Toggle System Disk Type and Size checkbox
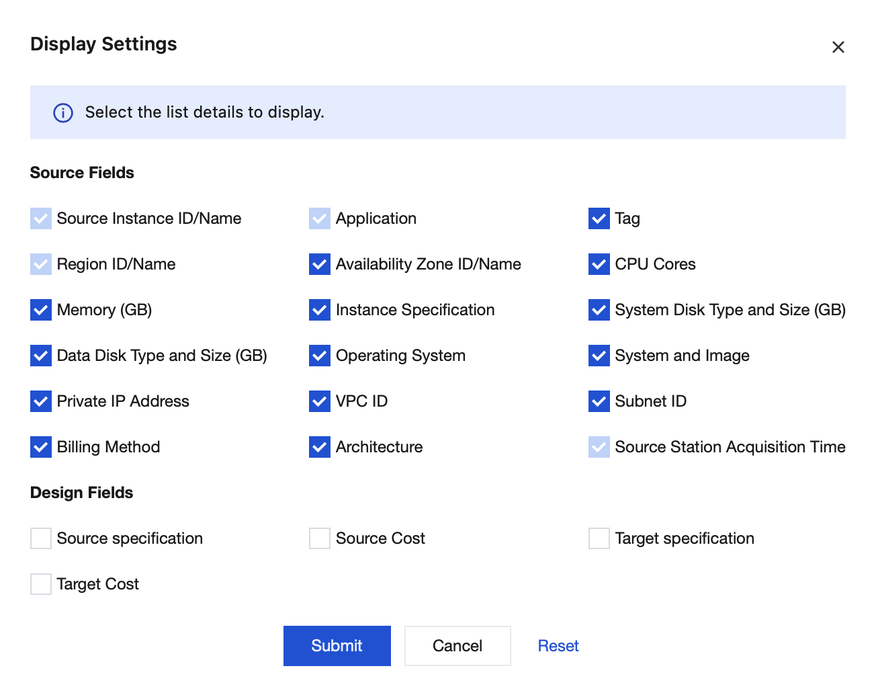Image resolution: width=876 pixels, height=695 pixels. [599, 310]
